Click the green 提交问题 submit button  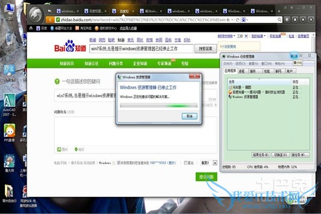click(x=207, y=177)
